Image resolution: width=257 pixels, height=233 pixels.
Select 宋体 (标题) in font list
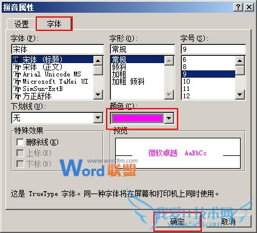[53, 59]
